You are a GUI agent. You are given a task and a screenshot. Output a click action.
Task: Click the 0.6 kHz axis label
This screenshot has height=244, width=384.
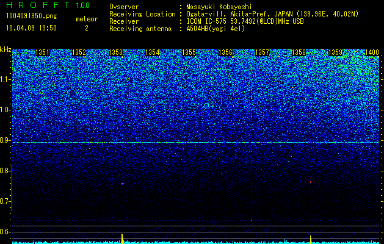click(4, 232)
